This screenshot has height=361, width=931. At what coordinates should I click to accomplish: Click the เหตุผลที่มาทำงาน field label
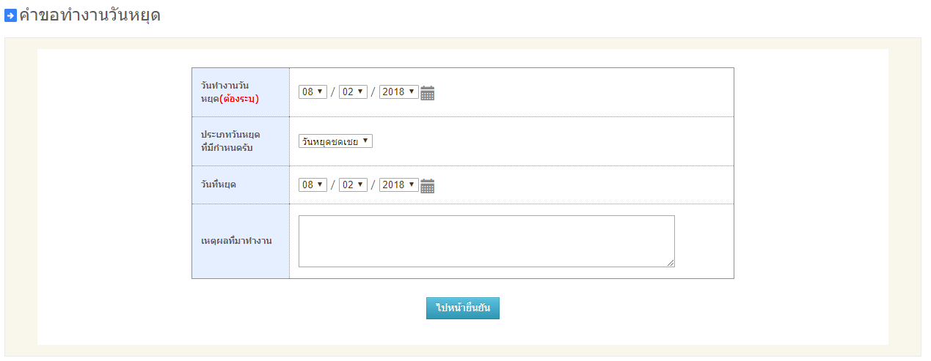236,241
